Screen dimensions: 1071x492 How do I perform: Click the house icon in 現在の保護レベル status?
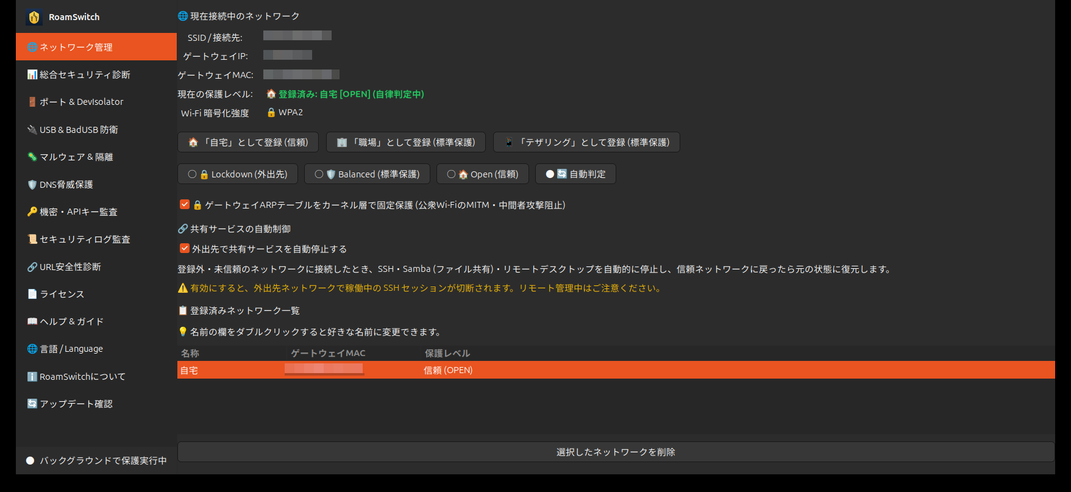click(271, 94)
